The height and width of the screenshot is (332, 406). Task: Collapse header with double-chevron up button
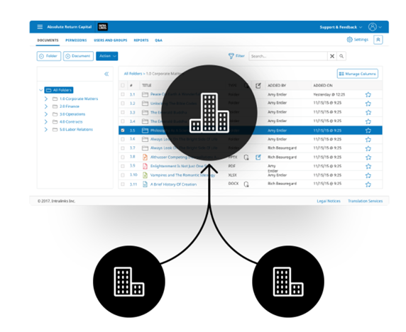pos(378,40)
